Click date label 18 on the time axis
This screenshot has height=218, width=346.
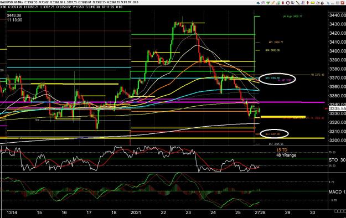tap(113, 212)
